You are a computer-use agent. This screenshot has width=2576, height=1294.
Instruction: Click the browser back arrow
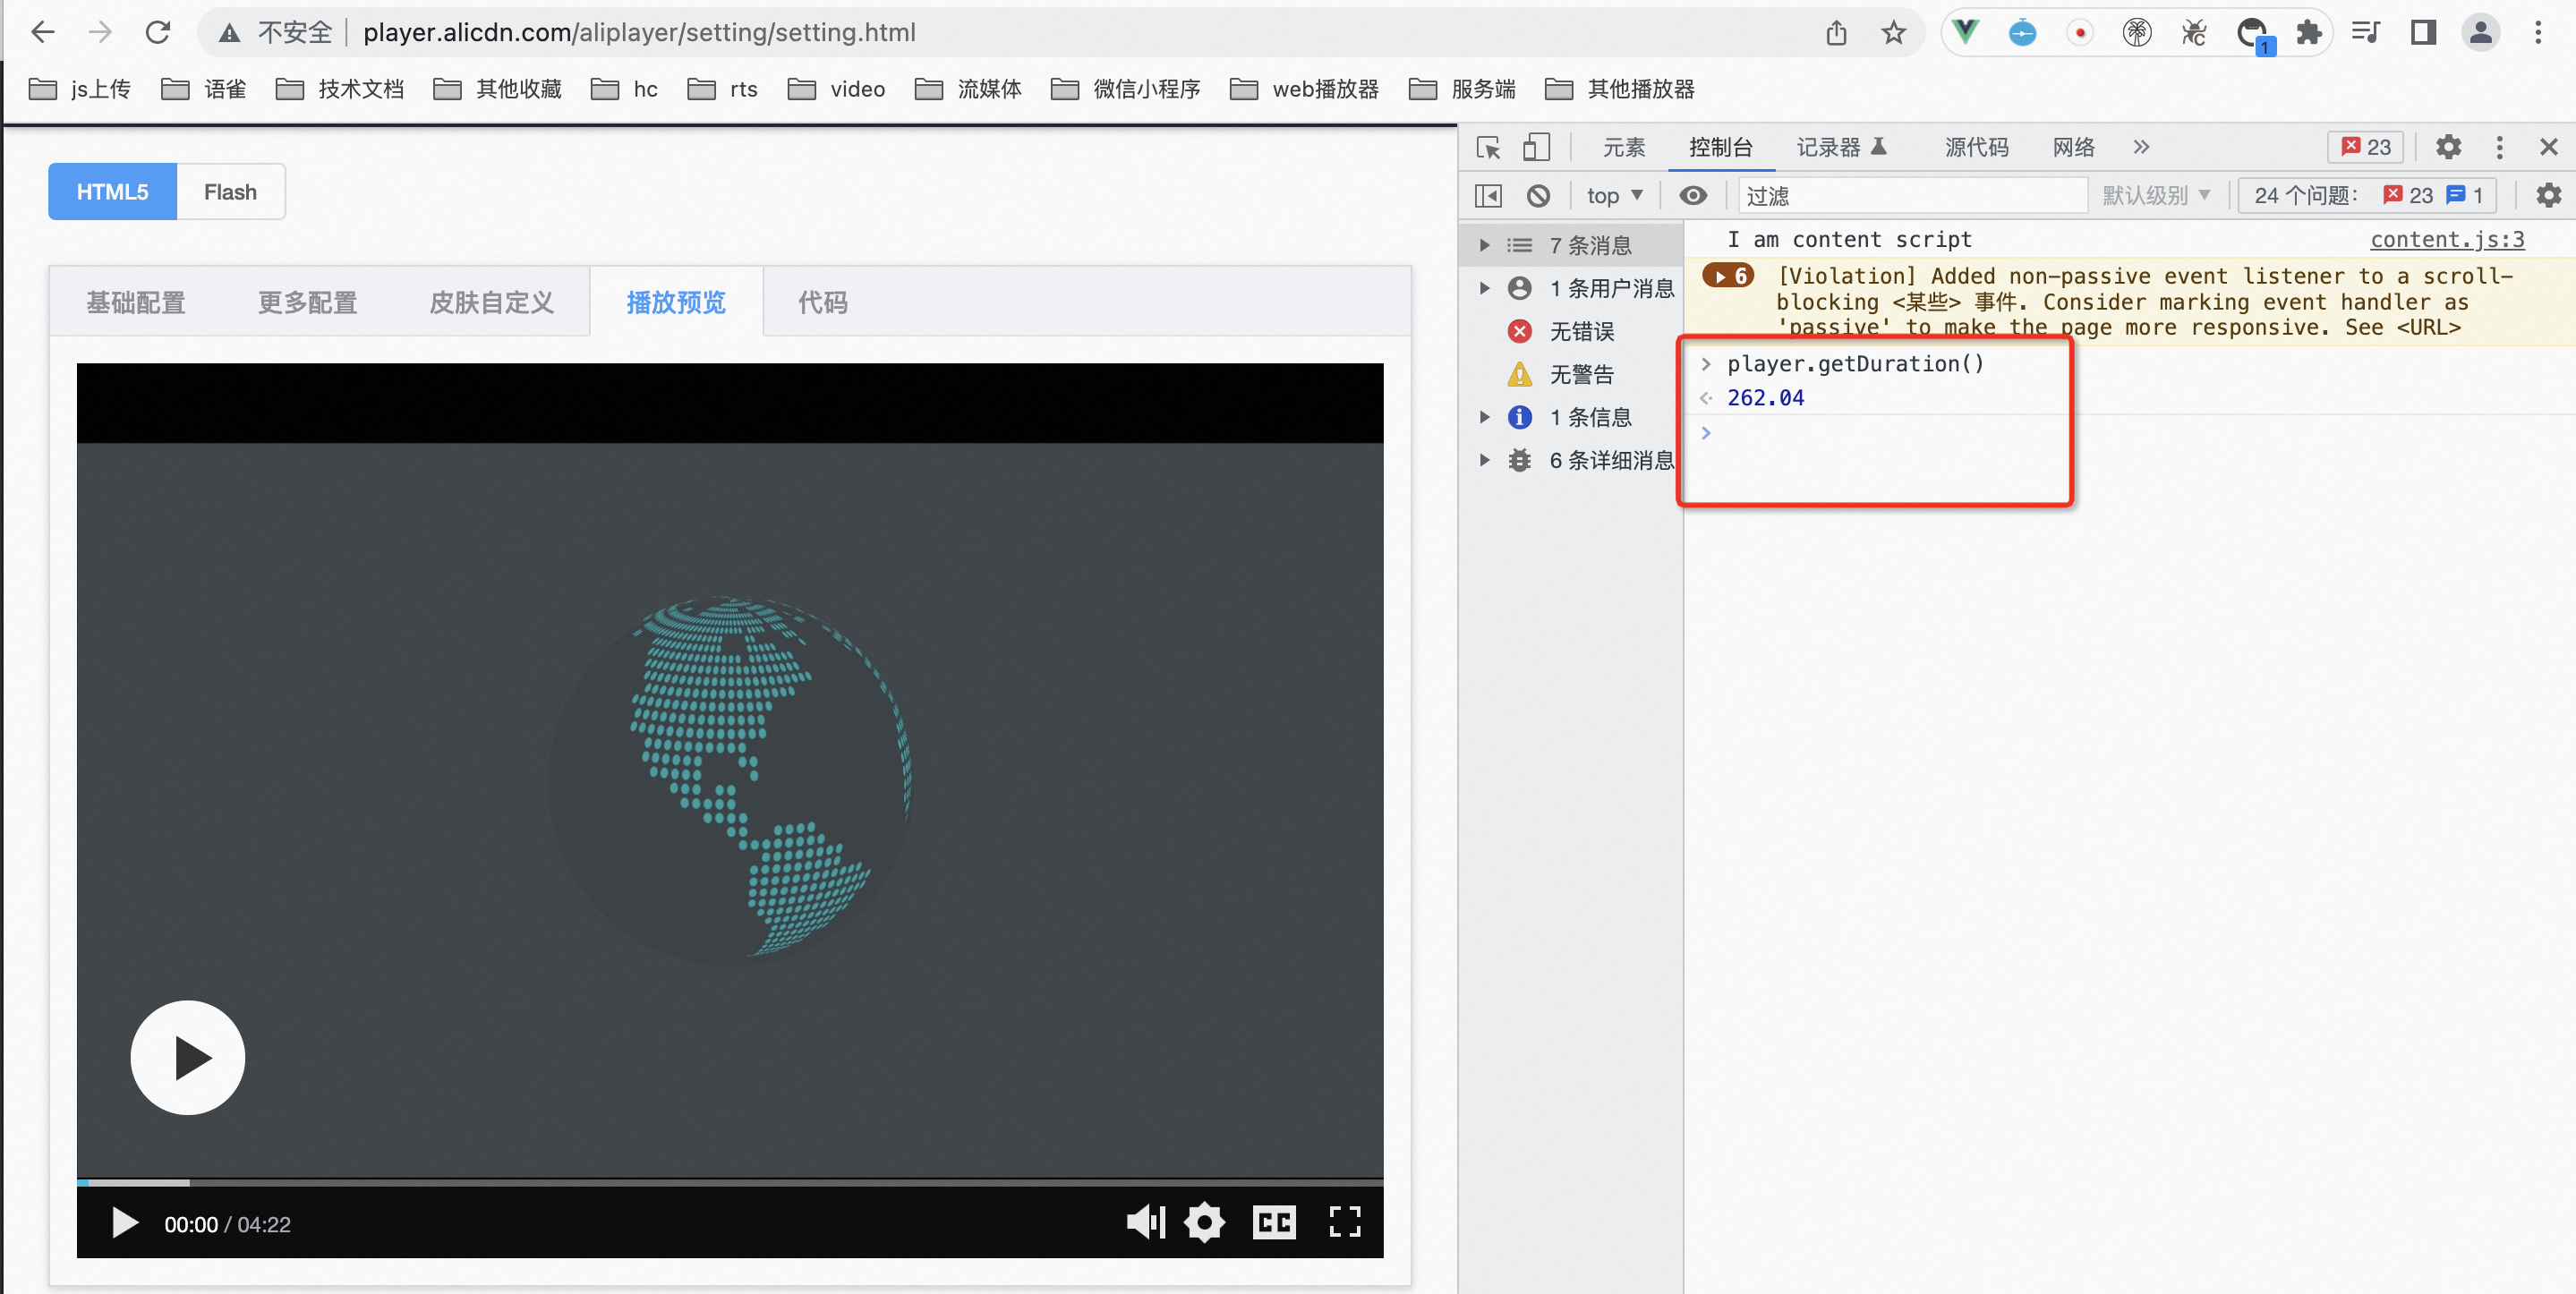coord(43,32)
